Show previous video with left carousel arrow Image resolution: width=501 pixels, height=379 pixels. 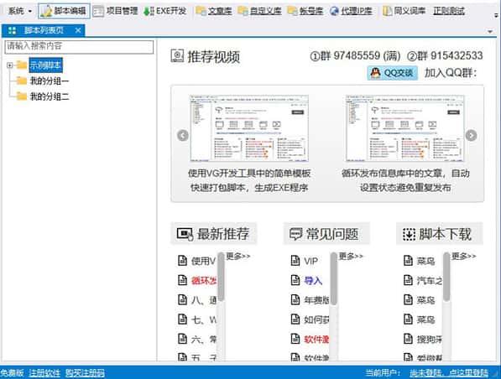(x=182, y=135)
